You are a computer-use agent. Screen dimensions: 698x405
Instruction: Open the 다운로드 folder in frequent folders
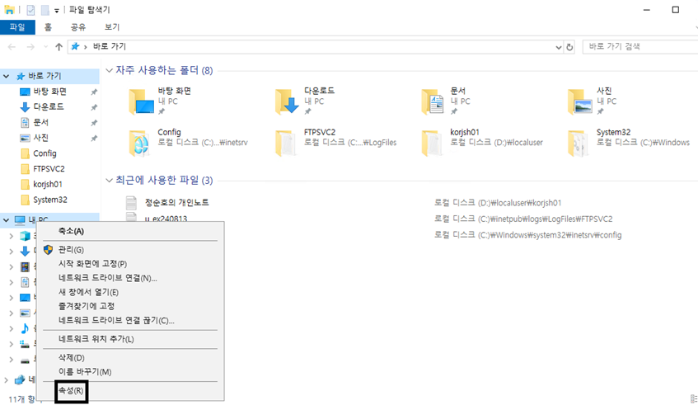point(288,101)
